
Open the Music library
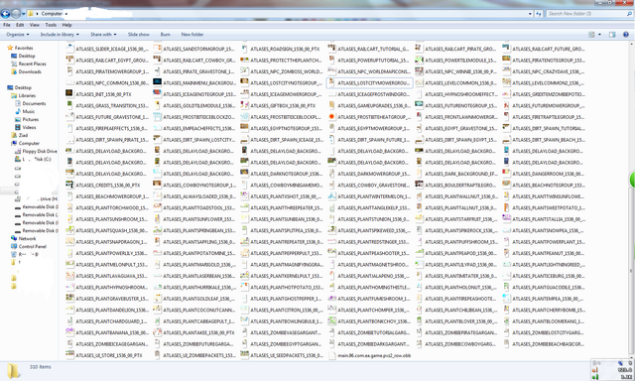pyautogui.click(x=29, y=111)
